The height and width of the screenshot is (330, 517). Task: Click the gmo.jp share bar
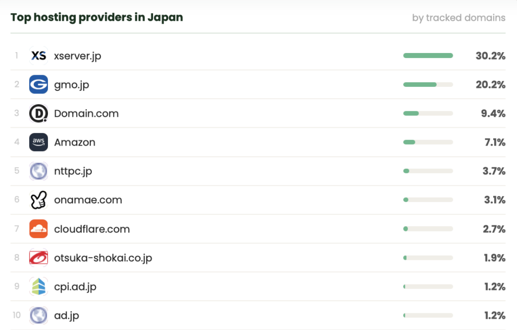[x=428, y=84]
